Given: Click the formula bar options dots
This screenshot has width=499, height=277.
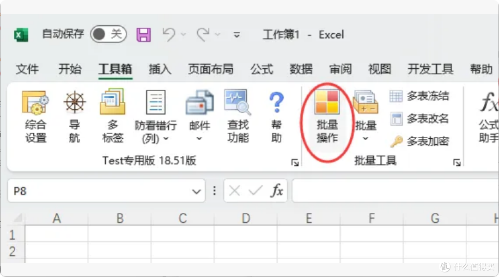Looking at the screenshot, I should click(214, 191).
